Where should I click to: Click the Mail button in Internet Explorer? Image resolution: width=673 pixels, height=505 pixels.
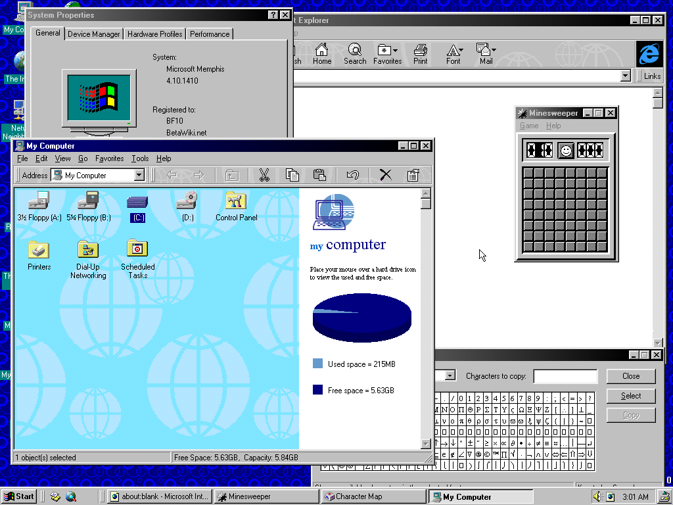pos(486,54)
